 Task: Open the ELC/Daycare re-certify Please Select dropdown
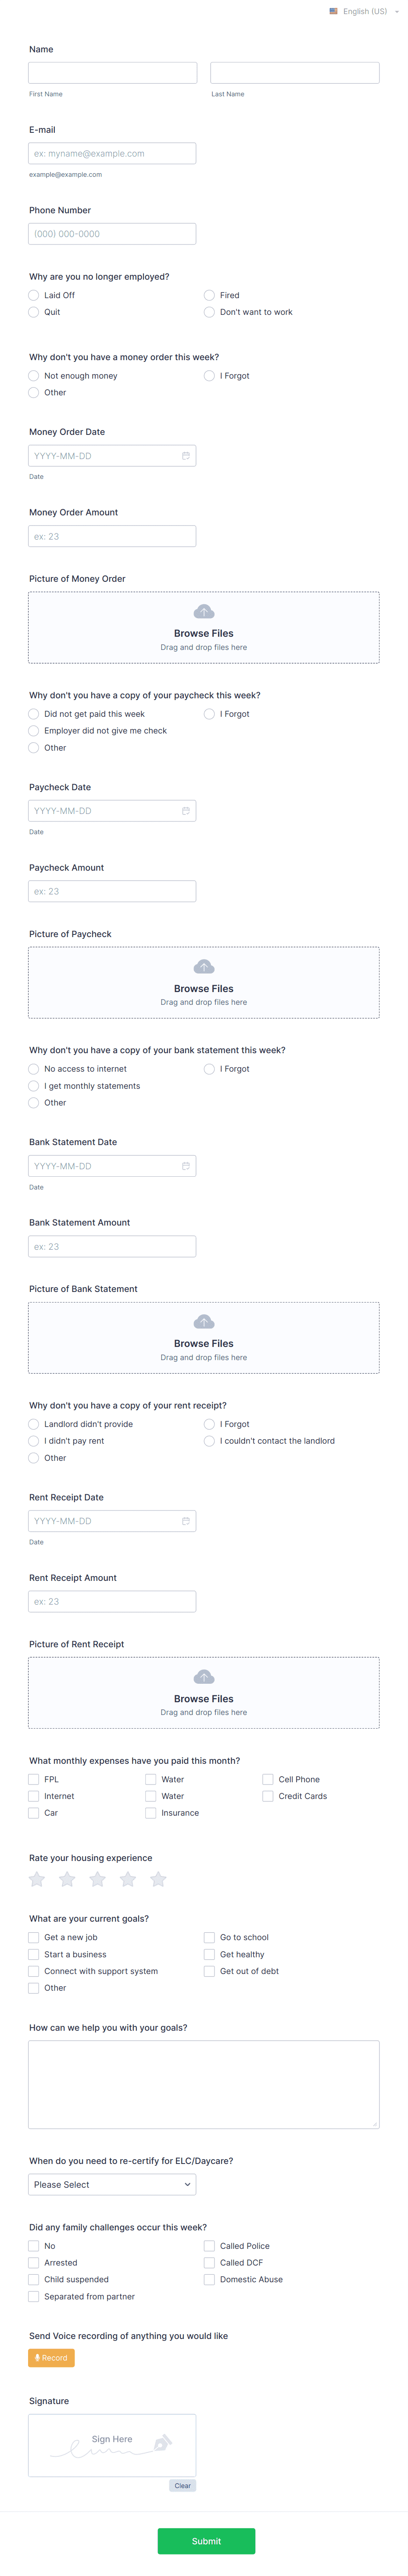tap(111, 2184)
